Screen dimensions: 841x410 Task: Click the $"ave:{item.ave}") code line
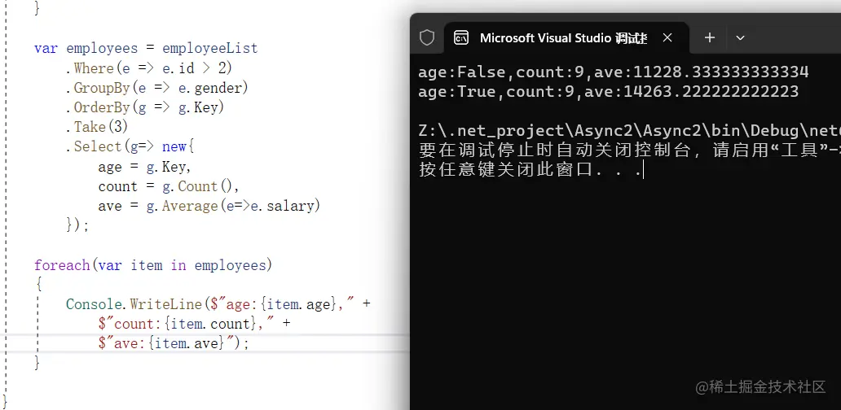click(174, 343)
